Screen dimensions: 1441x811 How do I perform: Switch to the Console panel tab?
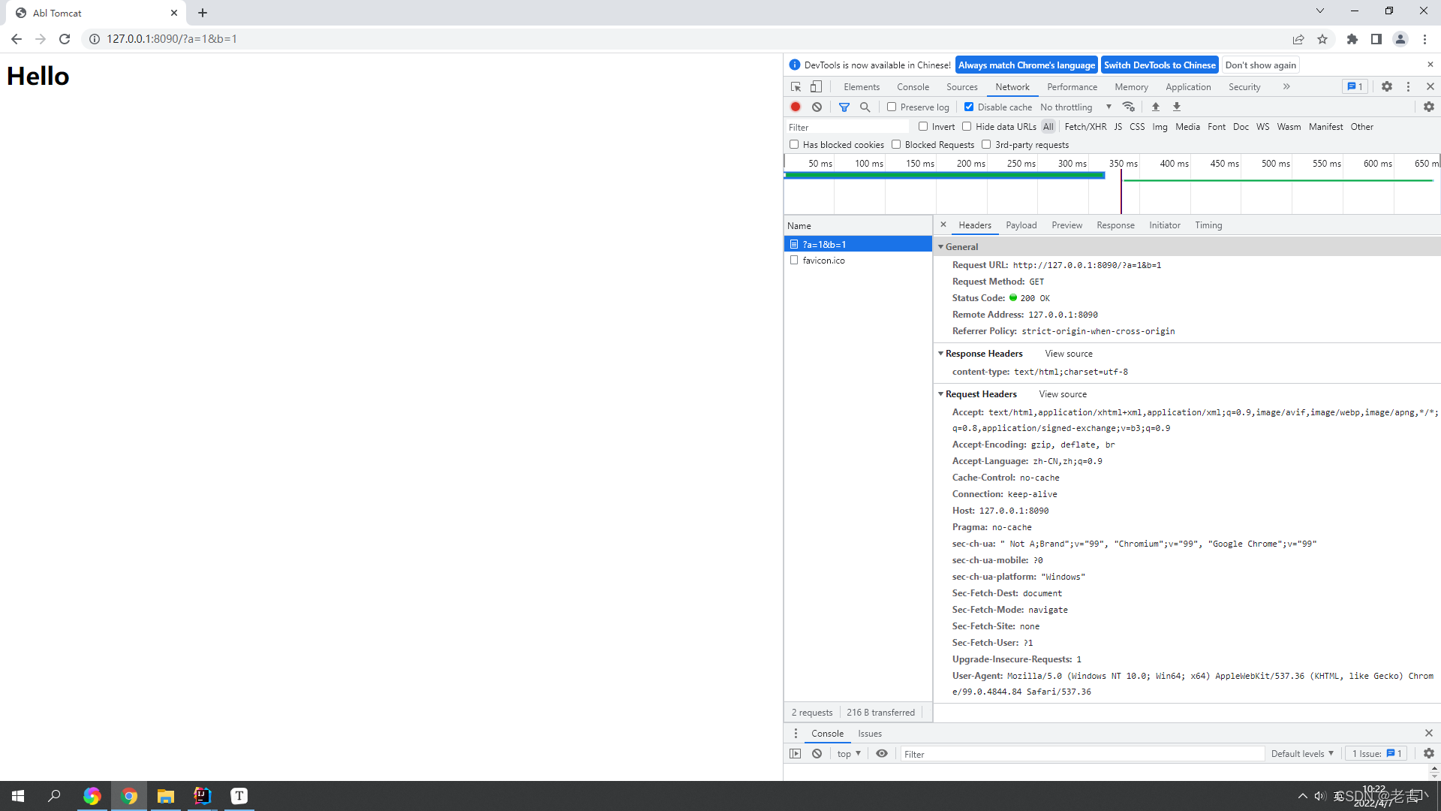[913, 86]
